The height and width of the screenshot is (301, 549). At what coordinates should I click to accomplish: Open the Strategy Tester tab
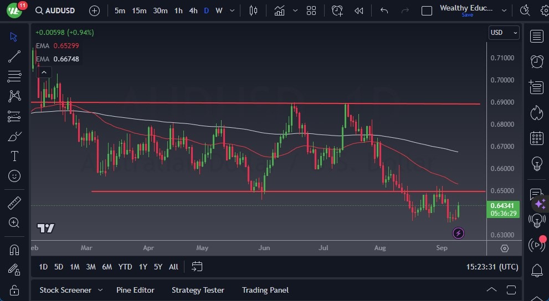click(198, 290)
